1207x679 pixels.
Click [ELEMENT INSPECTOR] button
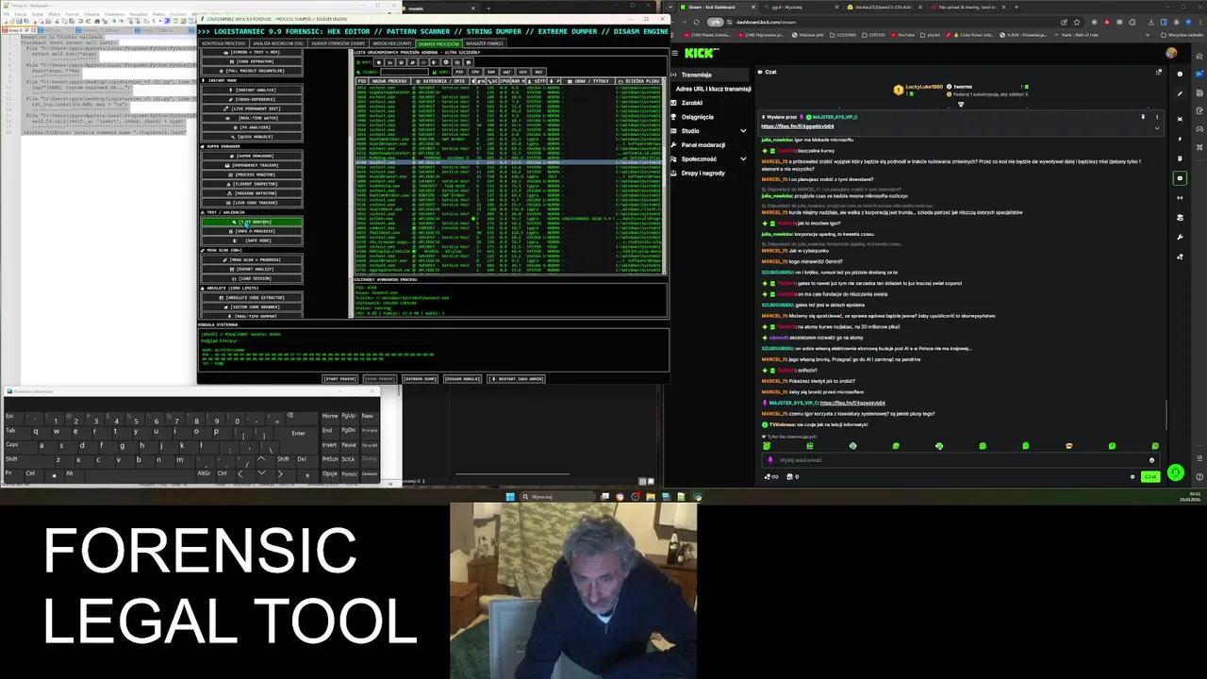252,184
